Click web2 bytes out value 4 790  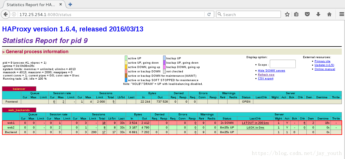pyautogui.click(x=146, y=128)
